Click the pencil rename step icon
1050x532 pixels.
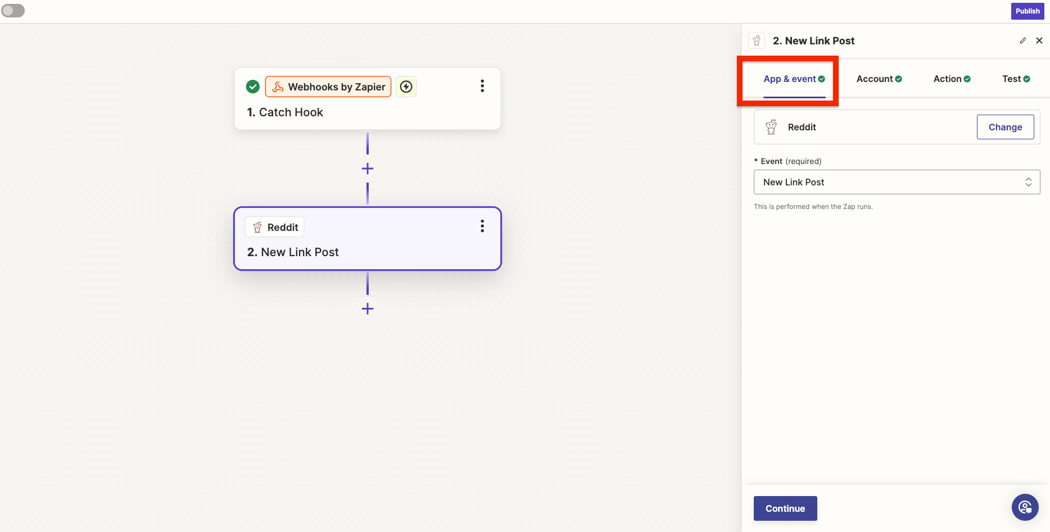pos(1022,40)
